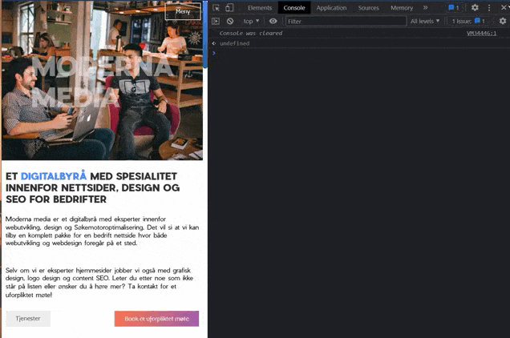This screenshot has width=510, height=338.
Task: Open the issues counter badge in tab bar
Action: [454, 8]
